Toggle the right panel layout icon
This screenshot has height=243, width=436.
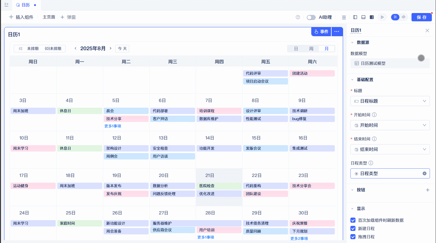[x=372, y=17]
